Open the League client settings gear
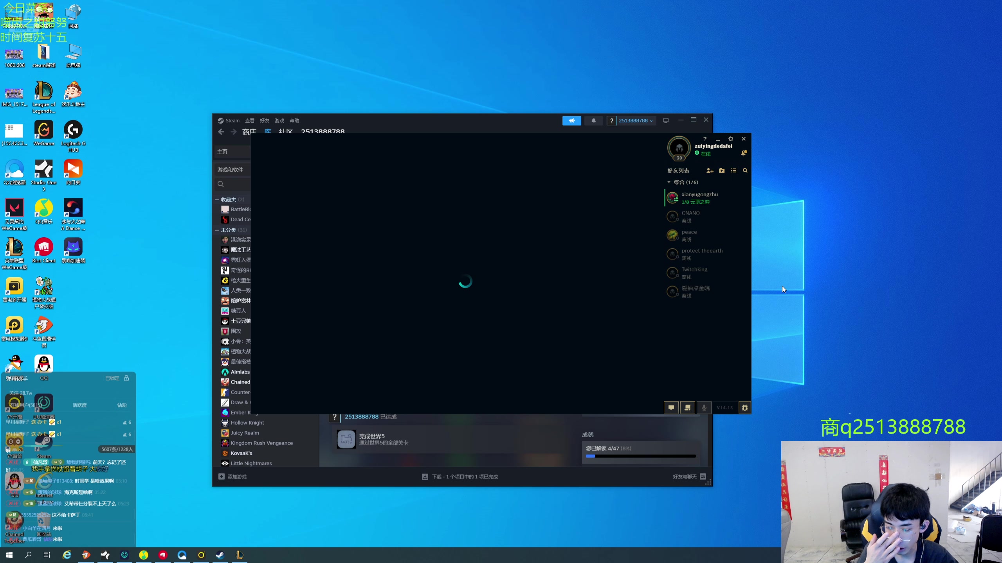Image resolution: width=1002 pixels, height=563 pixels. pos(731,139)
